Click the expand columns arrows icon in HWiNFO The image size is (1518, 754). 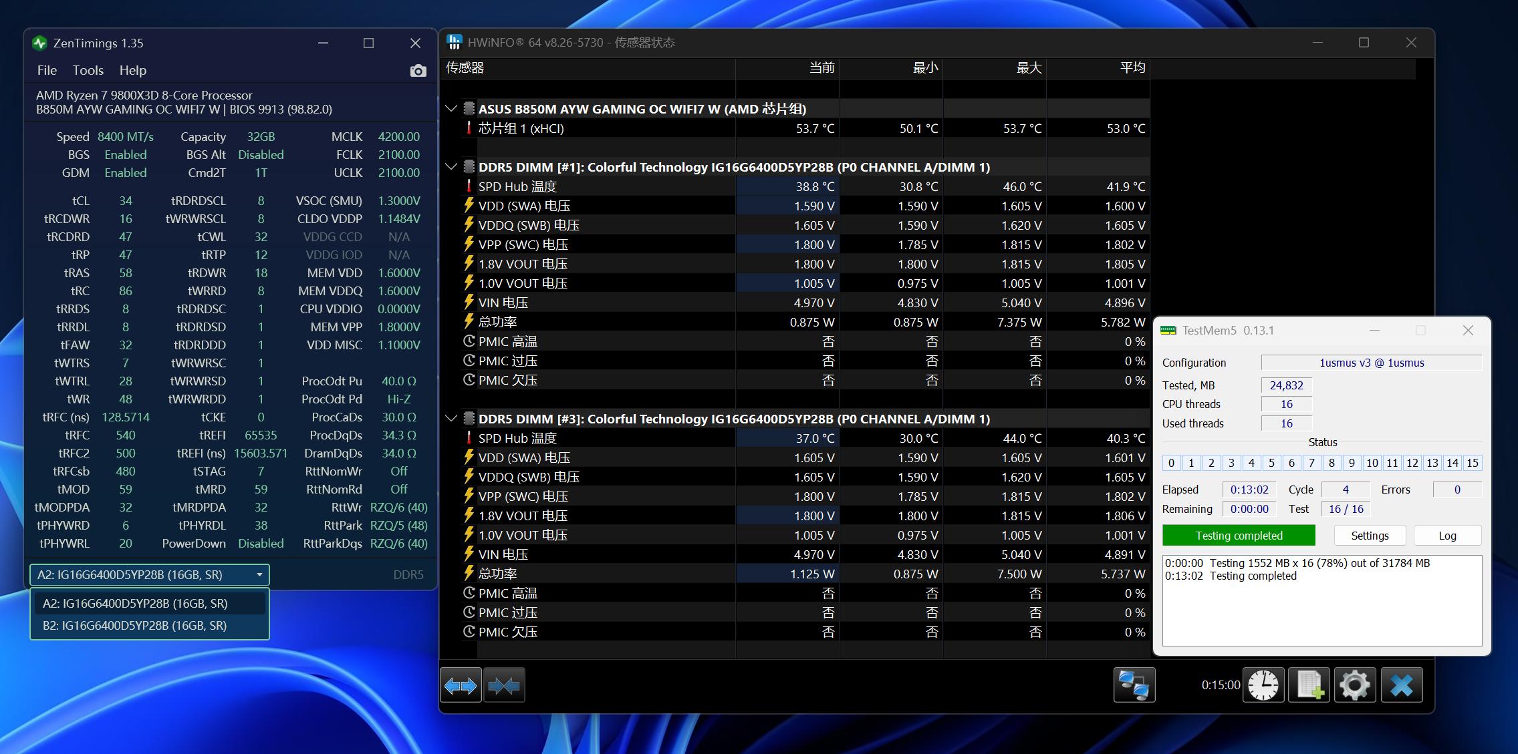tap(461, 685)
